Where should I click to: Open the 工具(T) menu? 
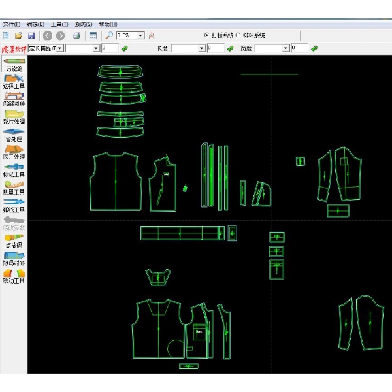pyautogui.click(x=59, y=24)
